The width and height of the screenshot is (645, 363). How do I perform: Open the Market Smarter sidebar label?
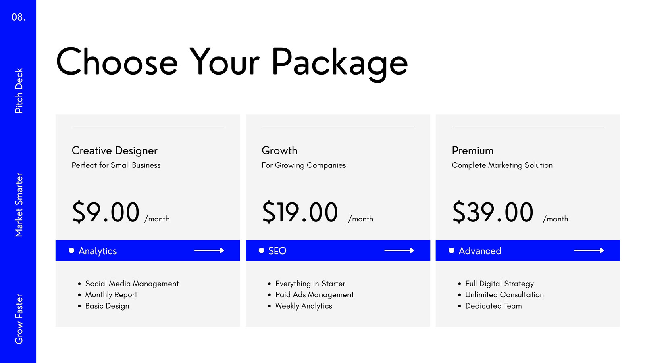(x=19, y=204)
